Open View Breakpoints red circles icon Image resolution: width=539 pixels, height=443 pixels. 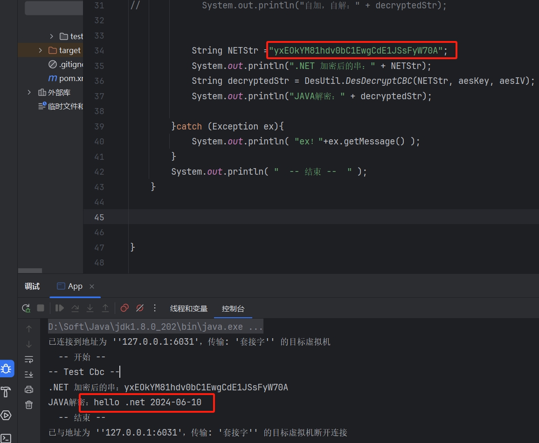[124, 308]
